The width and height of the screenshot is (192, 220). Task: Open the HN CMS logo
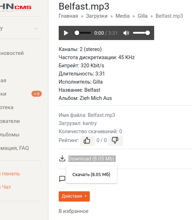[16, 7]
